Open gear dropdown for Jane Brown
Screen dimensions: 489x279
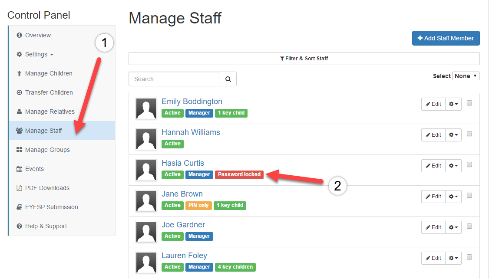click(453, 197)
